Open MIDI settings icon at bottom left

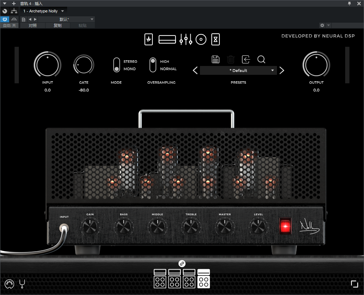coord(9,284)
